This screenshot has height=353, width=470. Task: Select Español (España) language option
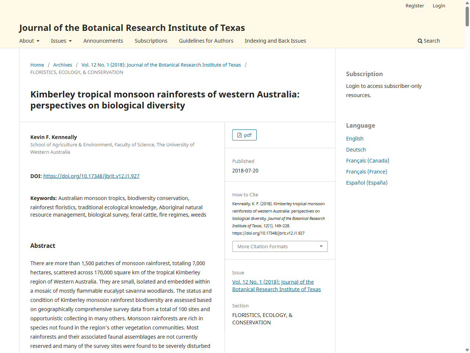pyautogui.click(x=366, y=182)
